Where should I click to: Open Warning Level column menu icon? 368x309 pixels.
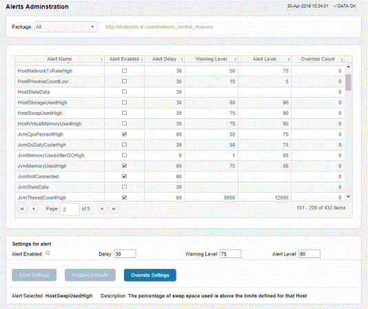[x=236, y=59]
